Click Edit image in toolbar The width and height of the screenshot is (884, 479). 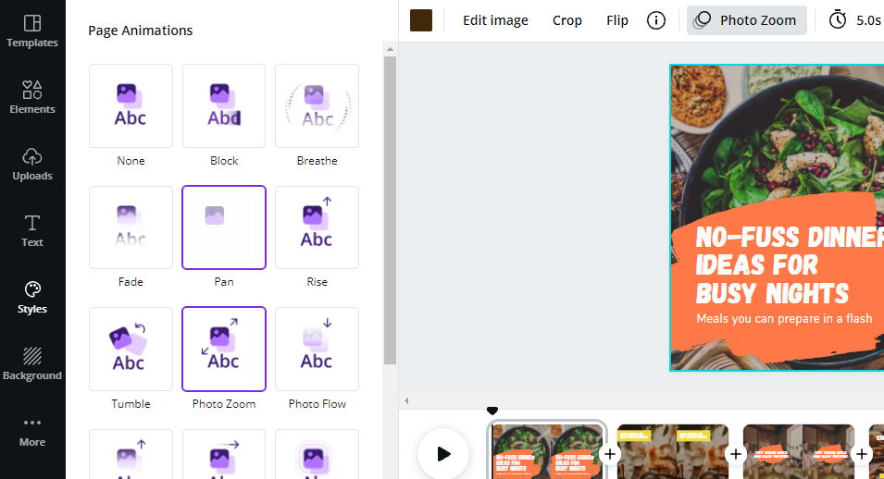point(495,20)
